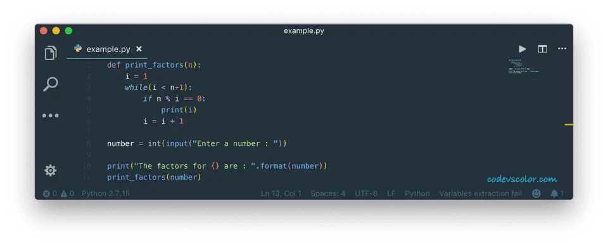608x246 pixels.
Task: Click line number 10 in the gutter
Action: 87,166
